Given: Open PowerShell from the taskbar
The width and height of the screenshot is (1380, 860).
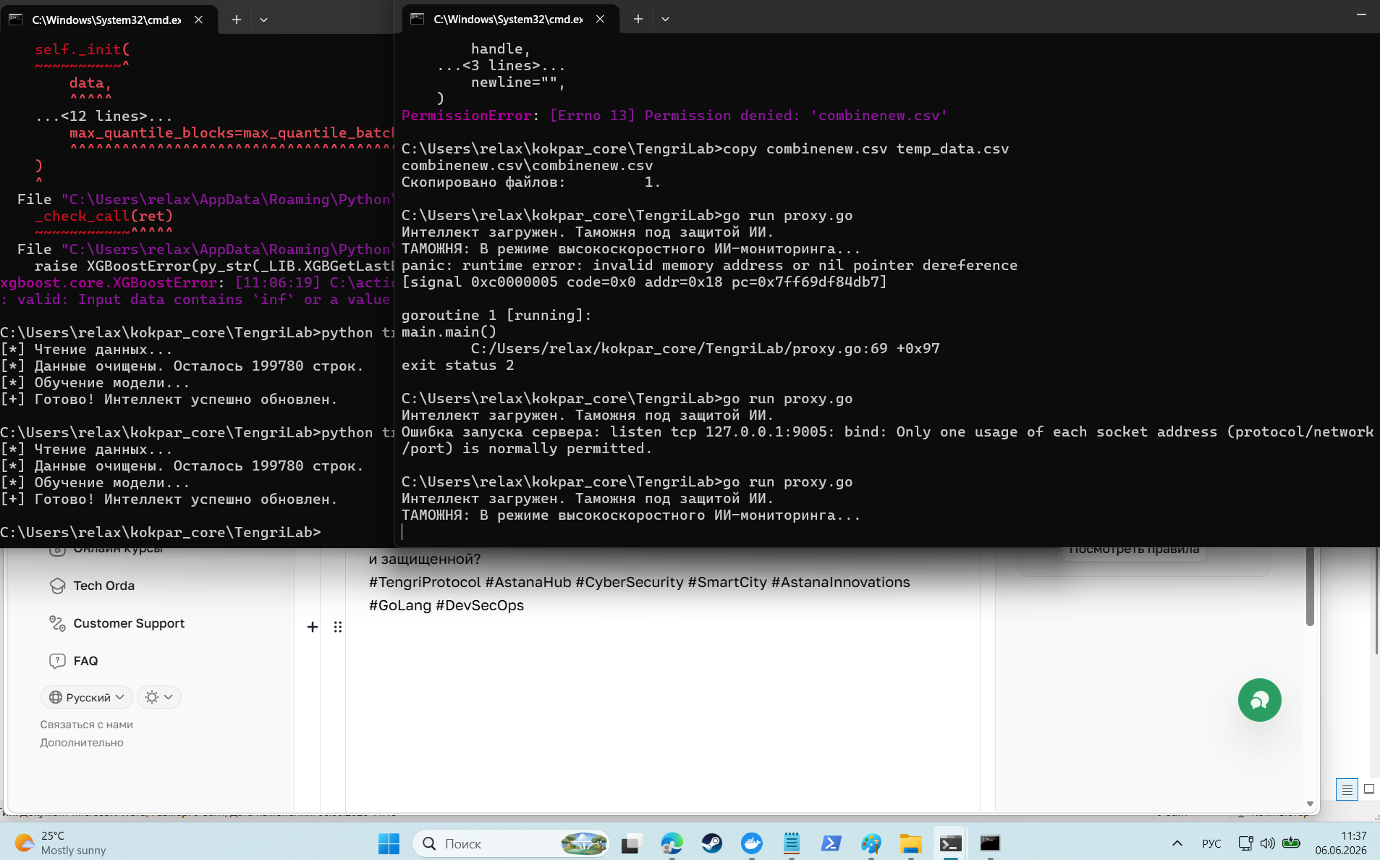Looking at the screenshot, I should tap(831, 843).
